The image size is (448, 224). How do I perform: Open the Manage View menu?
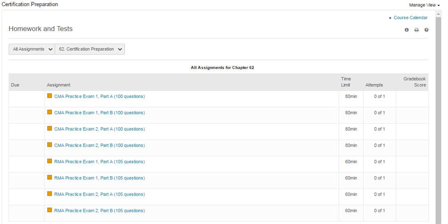[424, 5]
